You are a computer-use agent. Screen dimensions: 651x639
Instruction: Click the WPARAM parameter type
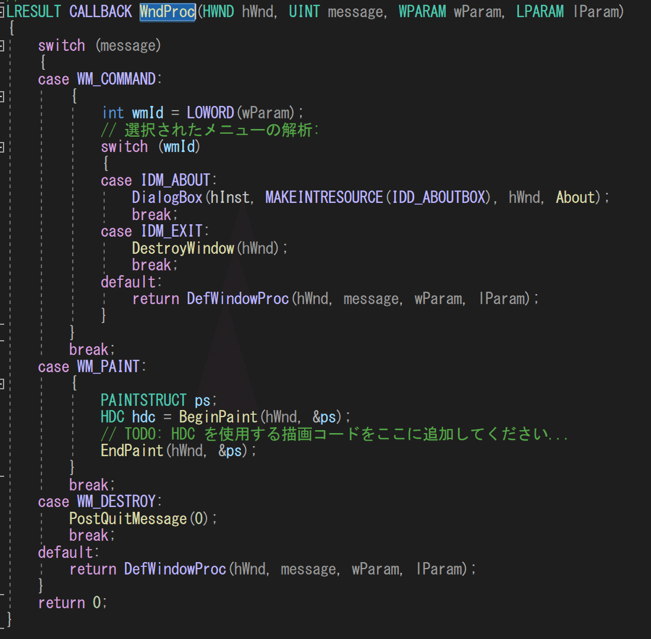(422, 12)
